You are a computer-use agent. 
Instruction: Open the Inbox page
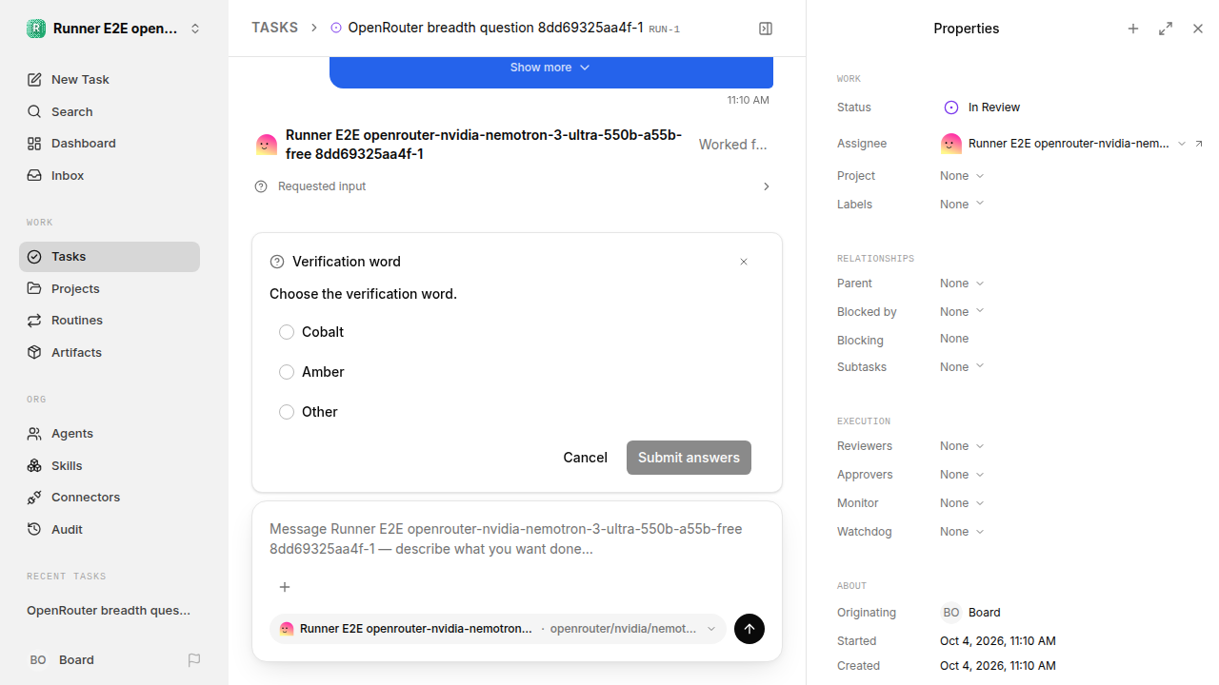pos(110,176)
